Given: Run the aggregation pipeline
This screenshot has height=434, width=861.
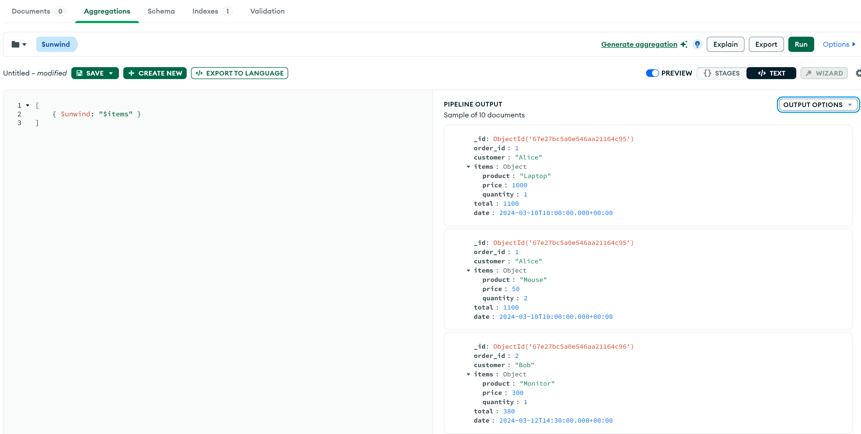Looking at the screenshot, I should (801, 44).
